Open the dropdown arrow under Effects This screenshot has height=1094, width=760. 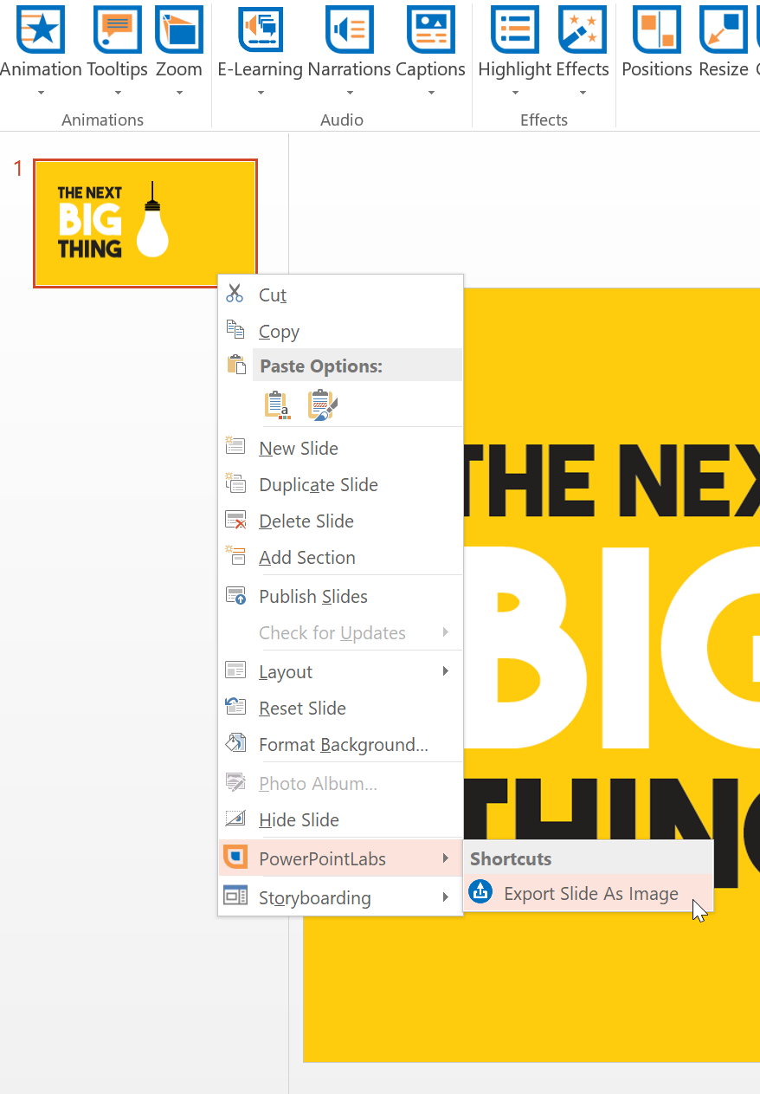583,94
